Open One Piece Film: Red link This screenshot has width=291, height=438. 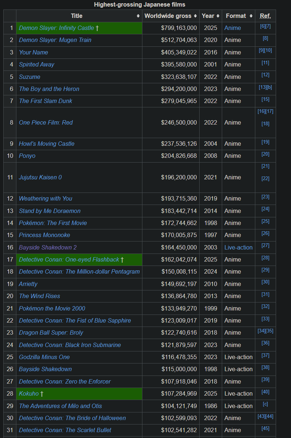[46, 122]
